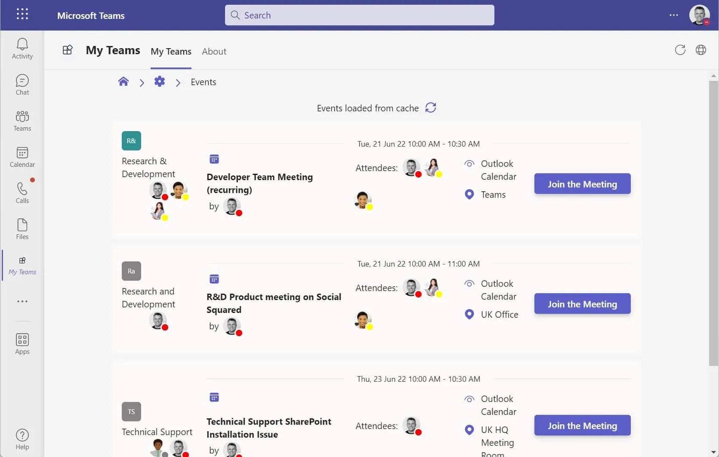Click scrollbar down arrow

(x=713, y=452)
